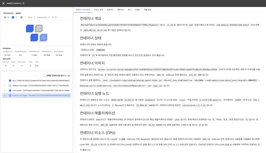Screen dimensions: 266x153
Task: Click the kernel version 5.15.0-136-generic
Action: (x=210, y=100)
